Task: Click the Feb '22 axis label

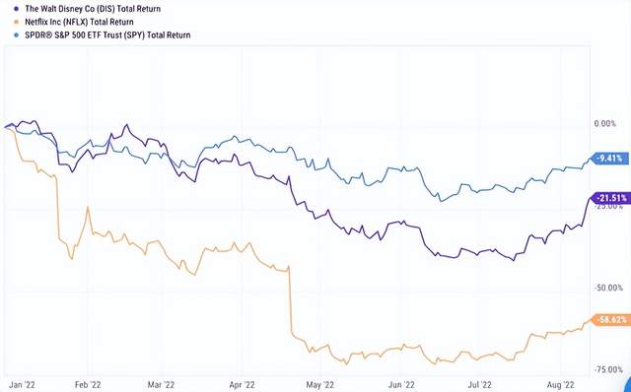Action: [88, 385]
